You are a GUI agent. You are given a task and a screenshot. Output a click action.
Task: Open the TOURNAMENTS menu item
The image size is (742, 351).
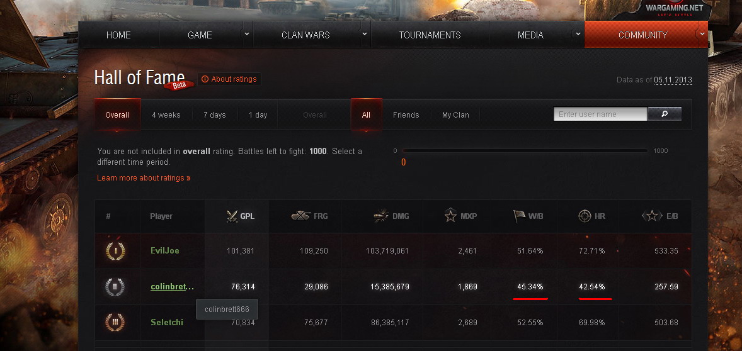coord(430,35)
